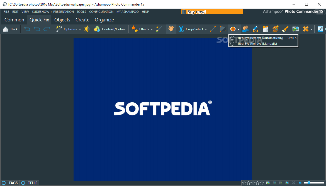
Task: Expand the bandage tool dropdown arrow
Action: 311,29
